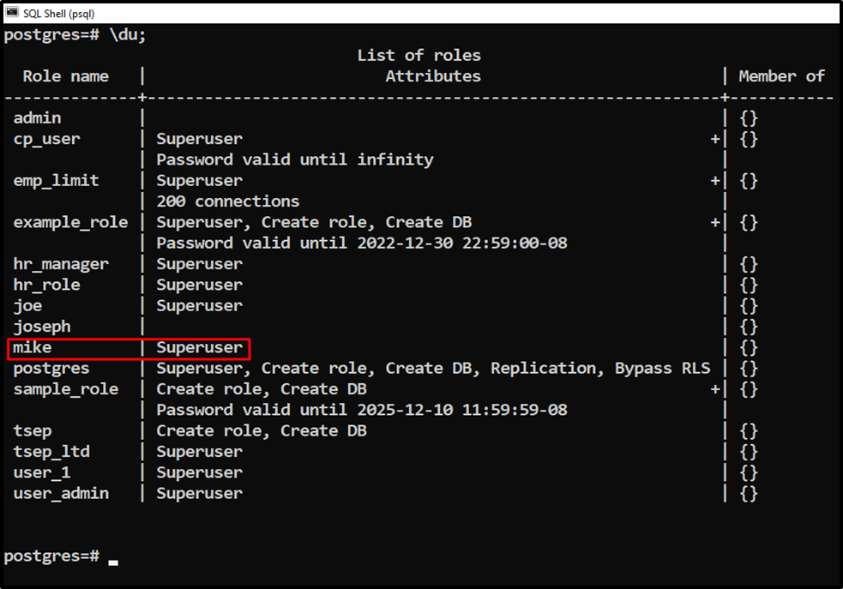Screen dimensions: 843x589
Task: Click the hr_manager role name
Action: pyautogui.click(x=62, y=263)
